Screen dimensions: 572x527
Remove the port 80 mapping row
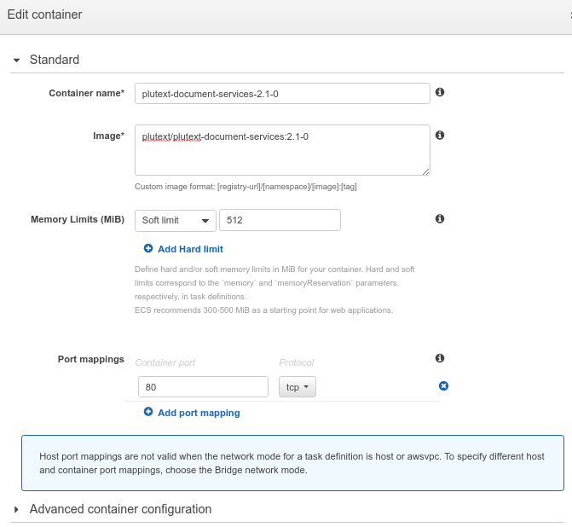click(x=443, y=386)
